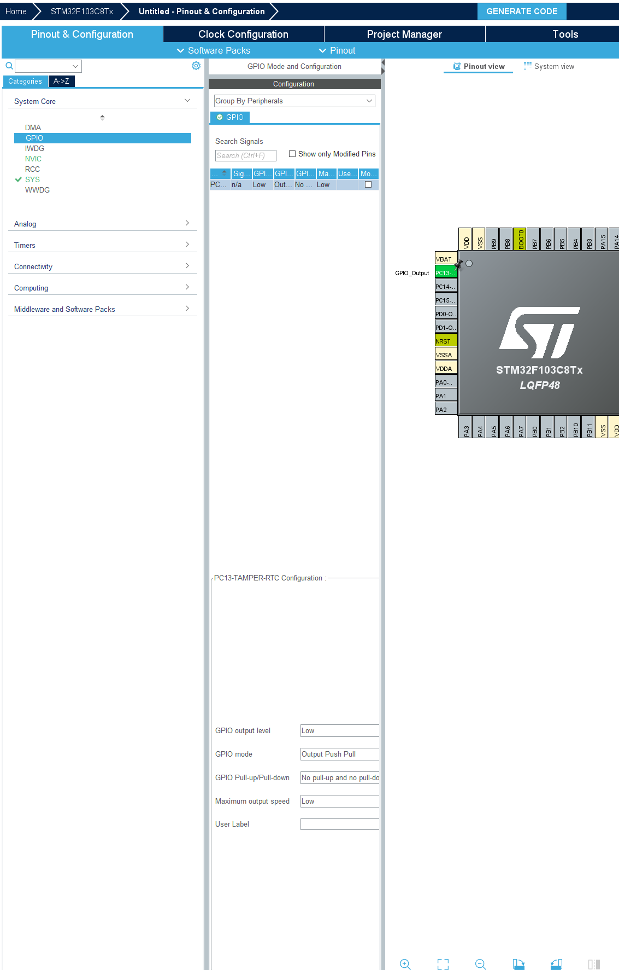The image size is (619, 970).
Task: Click the VBAT pin on chip
Action: 446,259
